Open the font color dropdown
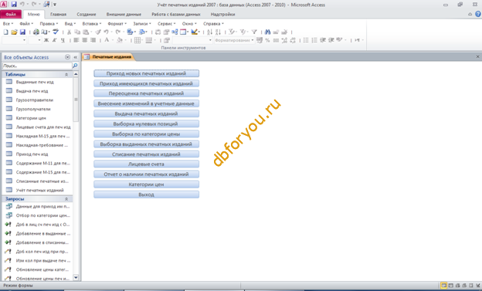This screenshot has height=291, width=482. 113,40
